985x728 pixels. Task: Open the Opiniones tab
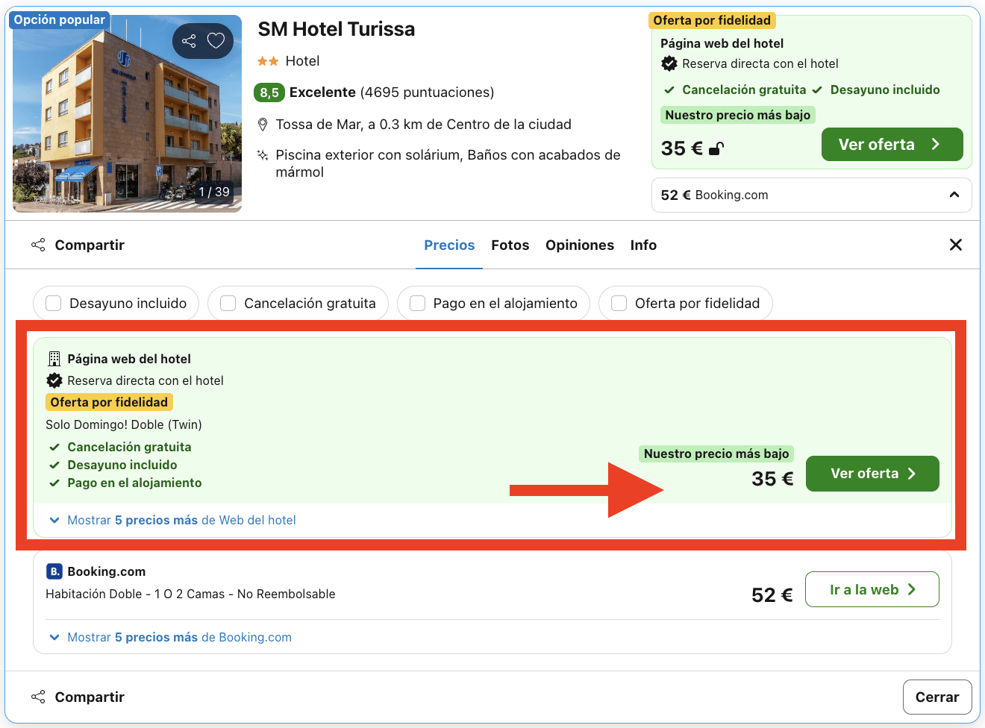click(x=580, y=245)
